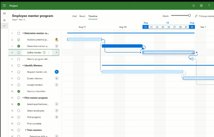Switch to Grid view tab

[x=74, y=16]
